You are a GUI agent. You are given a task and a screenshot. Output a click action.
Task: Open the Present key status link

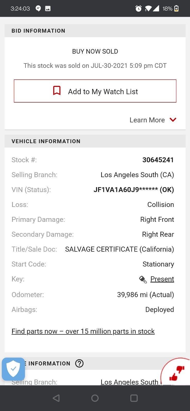pos(162,279)
